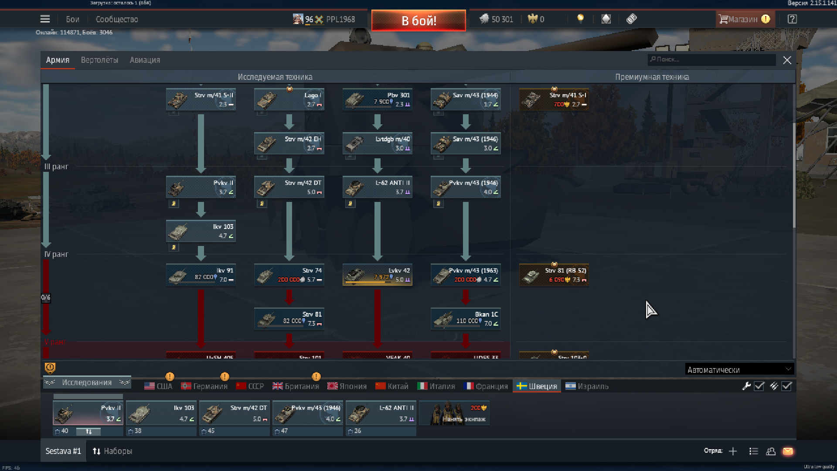Select Ikv 103 crew slot thumbnail
Viewport: 837px width, 471px height.
coord(161,413)
